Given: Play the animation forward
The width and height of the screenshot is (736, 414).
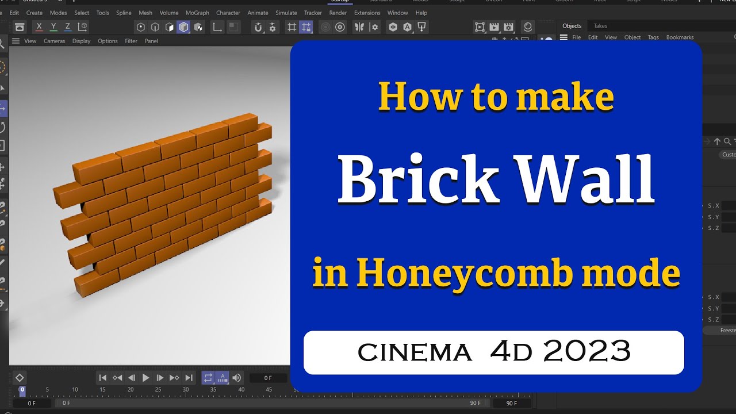Looking at the screenshot, I should click(145, 378).
